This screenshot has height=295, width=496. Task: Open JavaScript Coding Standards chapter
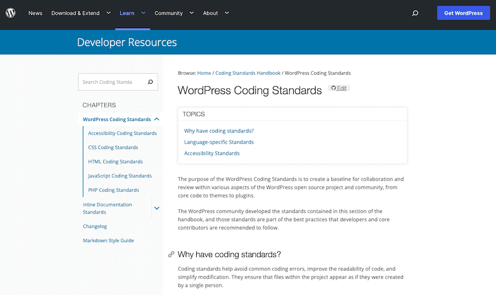point(120,176)
